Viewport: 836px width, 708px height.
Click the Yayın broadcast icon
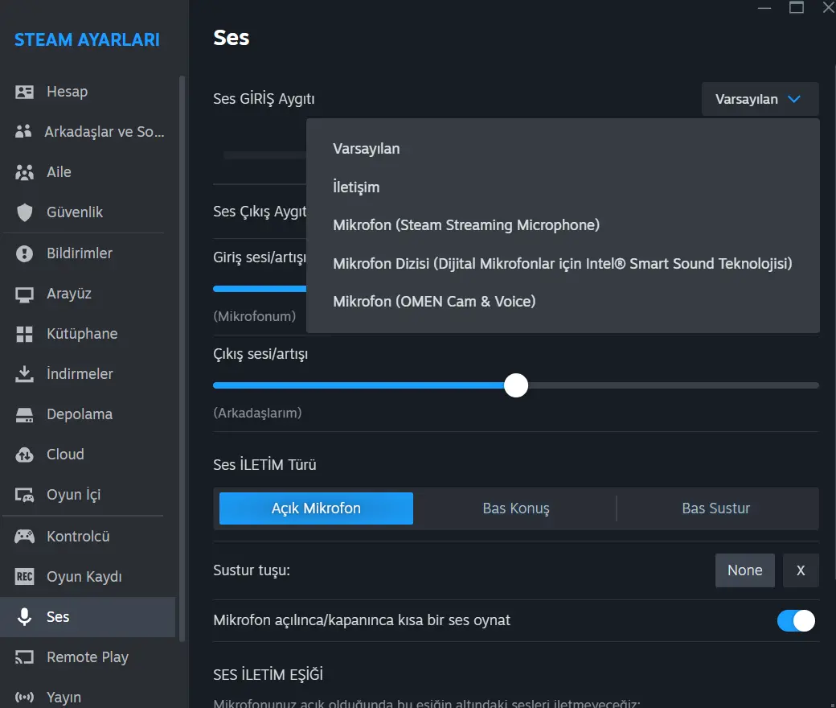(x=24, y=698)
